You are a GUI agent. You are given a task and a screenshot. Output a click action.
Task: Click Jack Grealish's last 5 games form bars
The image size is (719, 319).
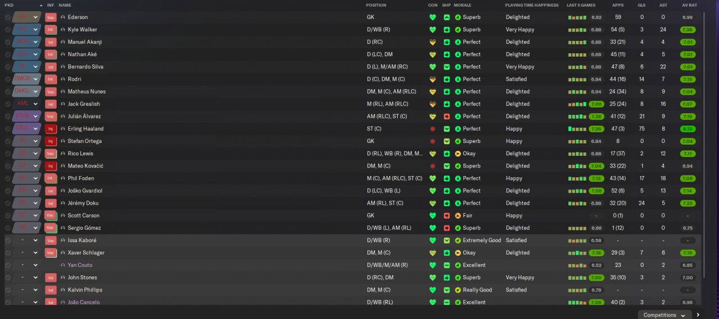click(x=577, y=104)
